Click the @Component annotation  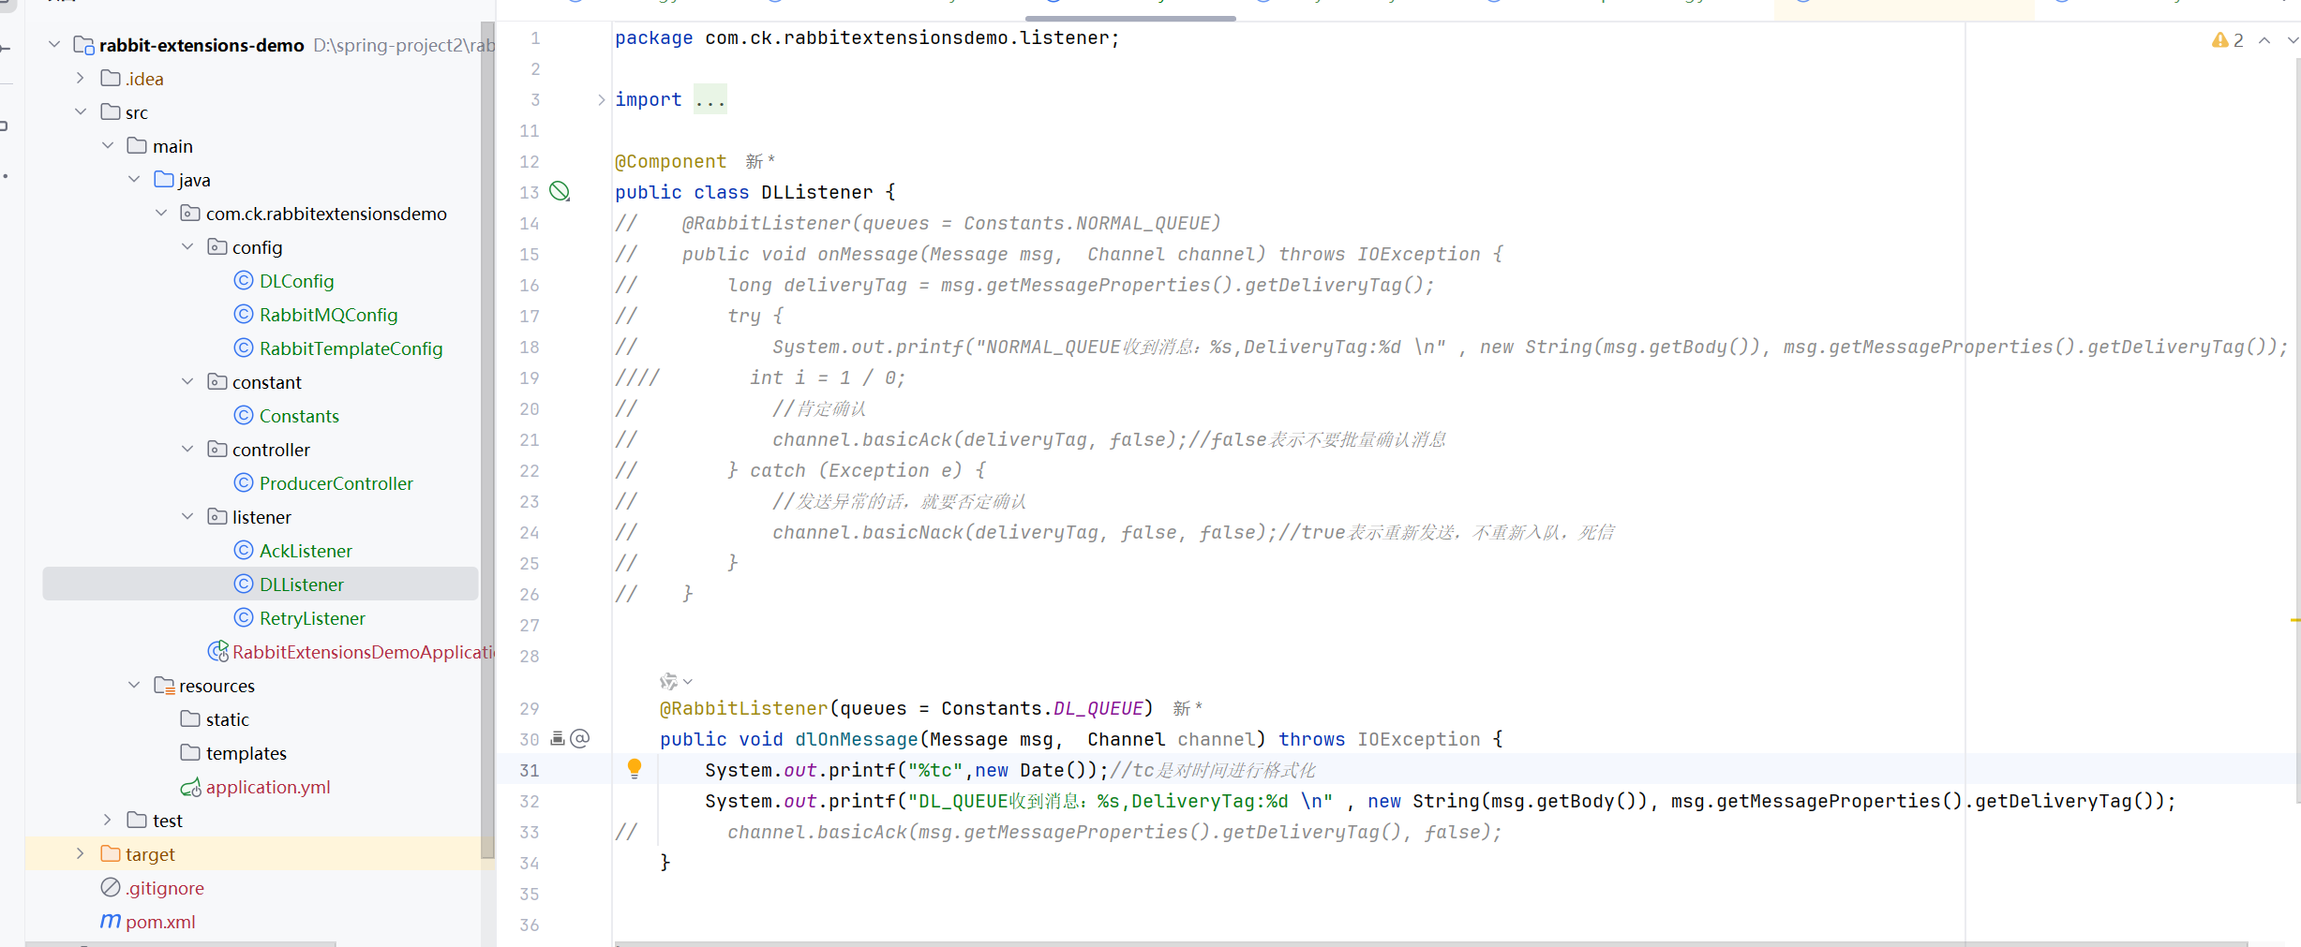click(670, 161)
